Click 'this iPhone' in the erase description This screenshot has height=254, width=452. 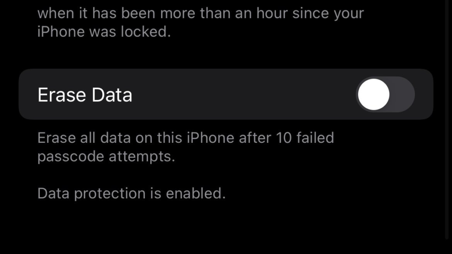coord(196,138)
